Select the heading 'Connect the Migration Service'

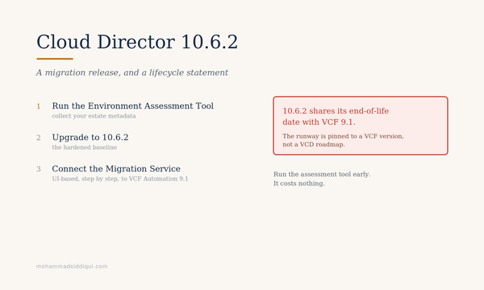(116, 168)
